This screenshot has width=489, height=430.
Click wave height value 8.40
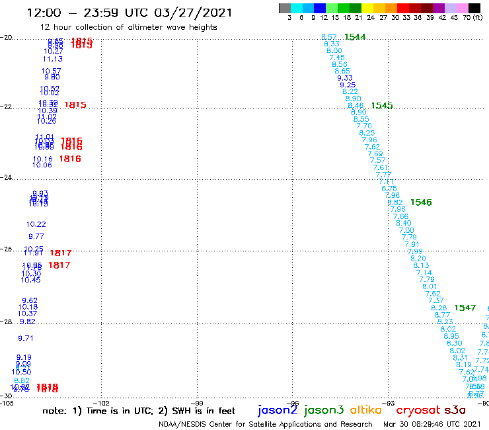click(404, 224)
